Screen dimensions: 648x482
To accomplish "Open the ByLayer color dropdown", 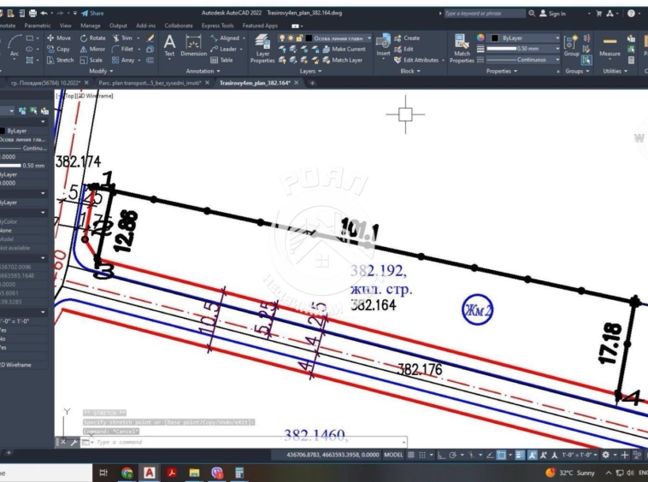I will click(557, 38).
